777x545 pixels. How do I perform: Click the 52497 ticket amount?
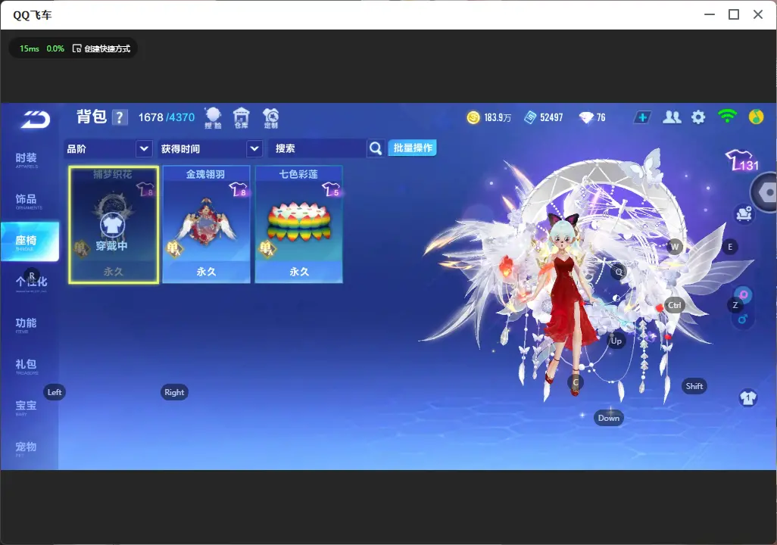551,117
